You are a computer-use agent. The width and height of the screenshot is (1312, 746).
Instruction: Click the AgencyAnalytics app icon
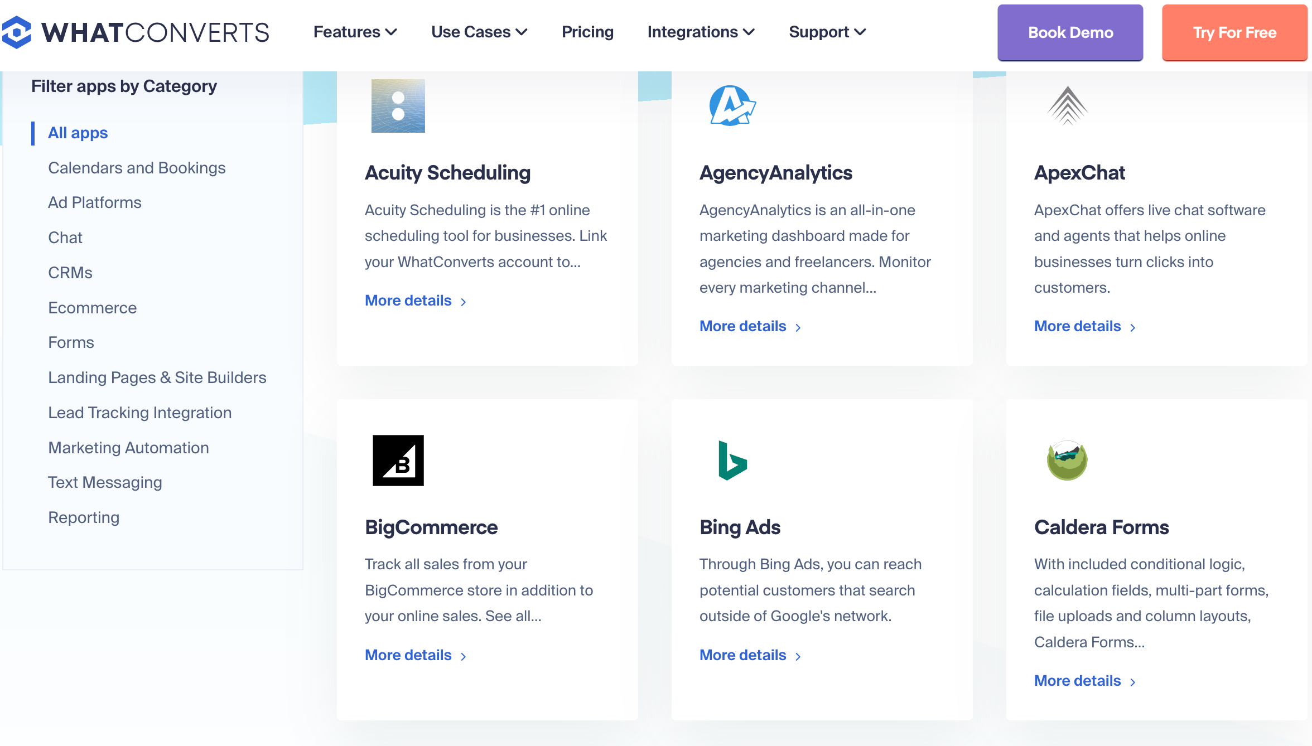point(731,105)
